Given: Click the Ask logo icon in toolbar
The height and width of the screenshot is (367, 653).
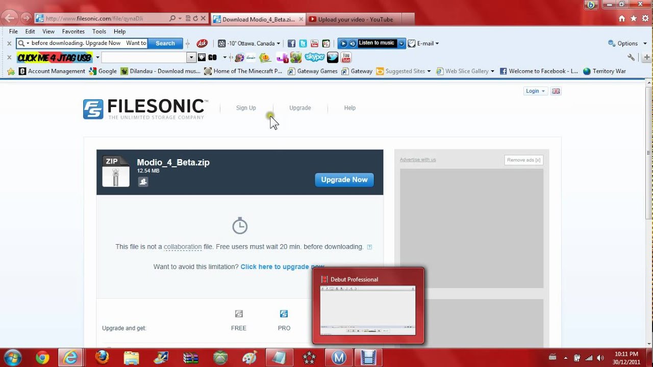Looking at the screenshot, I should (x=202, y=43).
